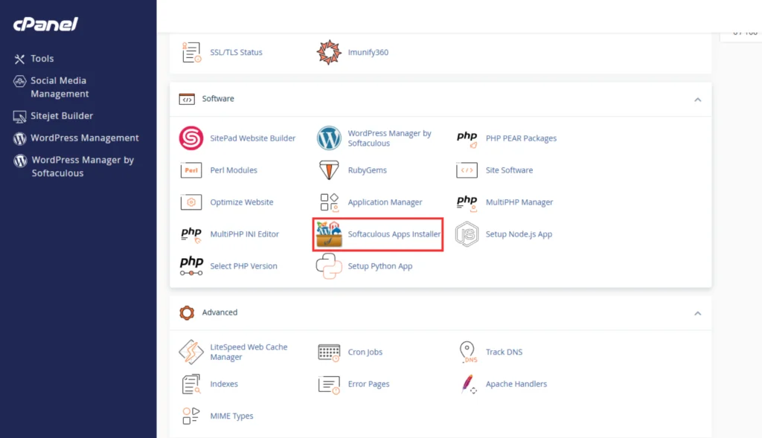
Task: Open Sitejet Builder sidebar item
Action: (62, 116)
